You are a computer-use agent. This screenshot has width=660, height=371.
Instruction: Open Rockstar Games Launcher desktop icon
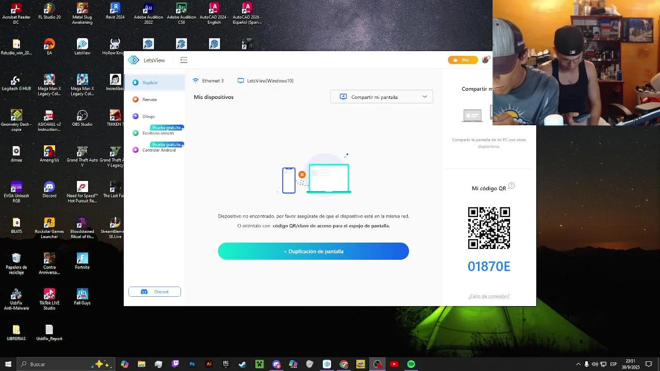49,228
